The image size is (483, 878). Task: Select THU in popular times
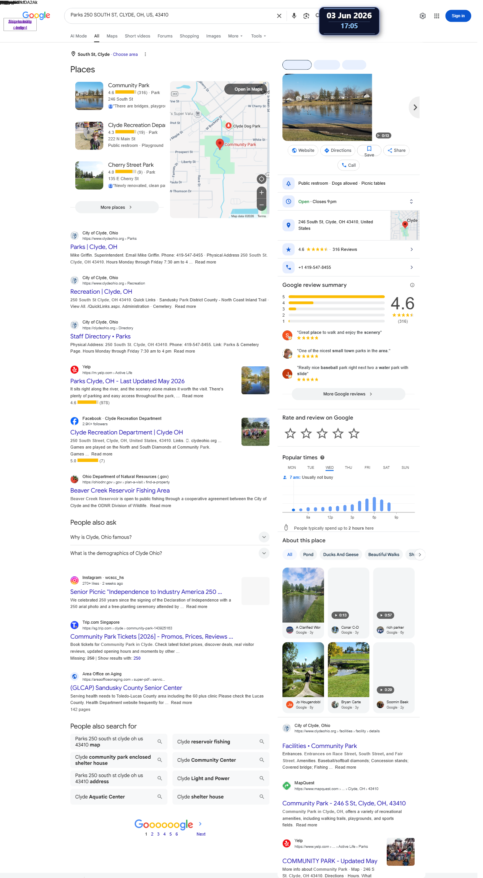[x=348, y=468]
